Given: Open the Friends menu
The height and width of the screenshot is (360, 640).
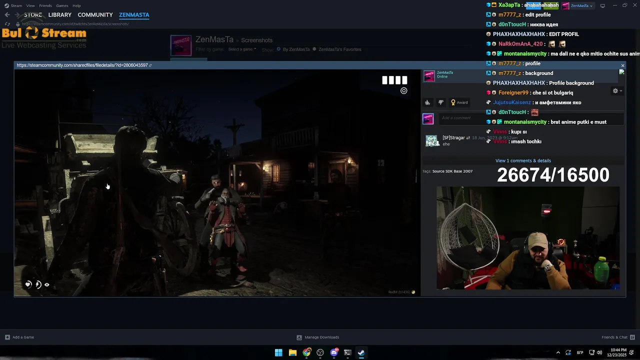Looking at the screenshot, I should click(45, 5).
